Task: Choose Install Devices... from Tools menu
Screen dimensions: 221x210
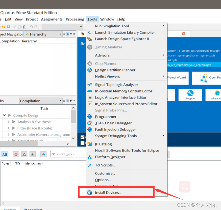Action: click(127, 193)
